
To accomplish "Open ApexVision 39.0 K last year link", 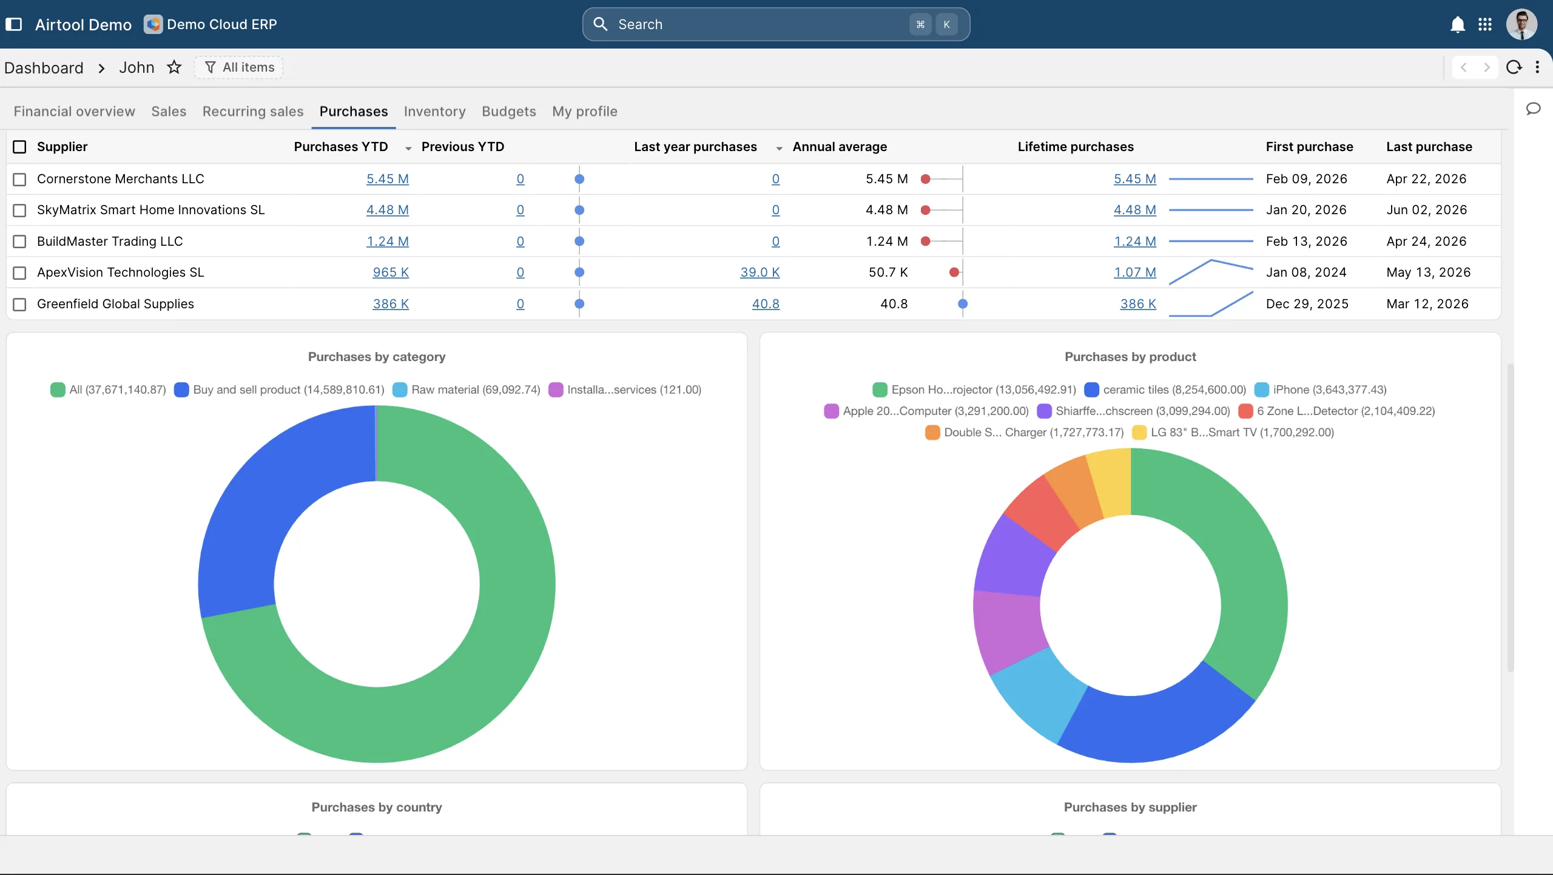I will tap(760, 272).
